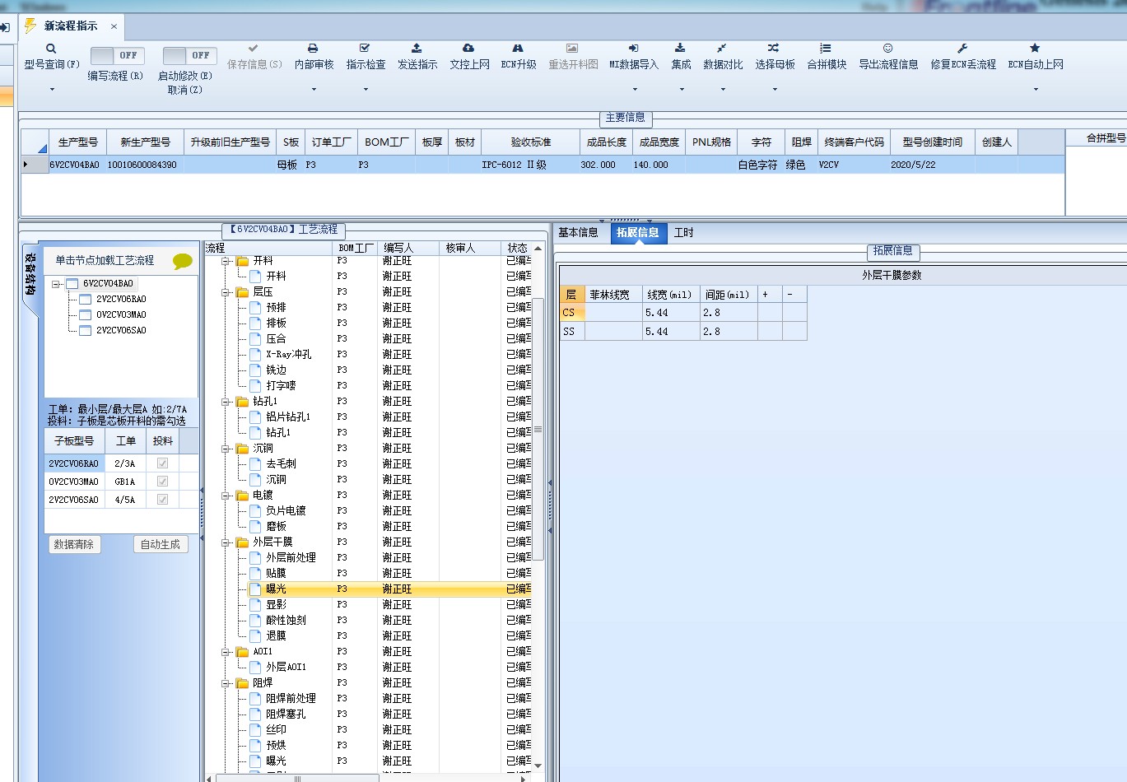Image resolution: width=1127 pixels, height=782 pixels.
Task: Close the 新流程指示 tab
Action: point(114,26)
